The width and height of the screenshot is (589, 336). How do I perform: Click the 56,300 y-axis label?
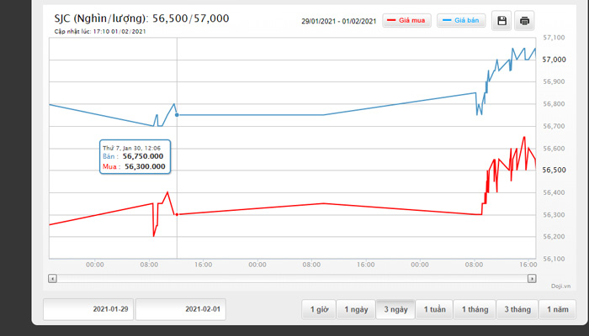pos(554,215)
